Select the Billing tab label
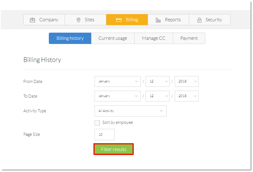 (132, 20)
